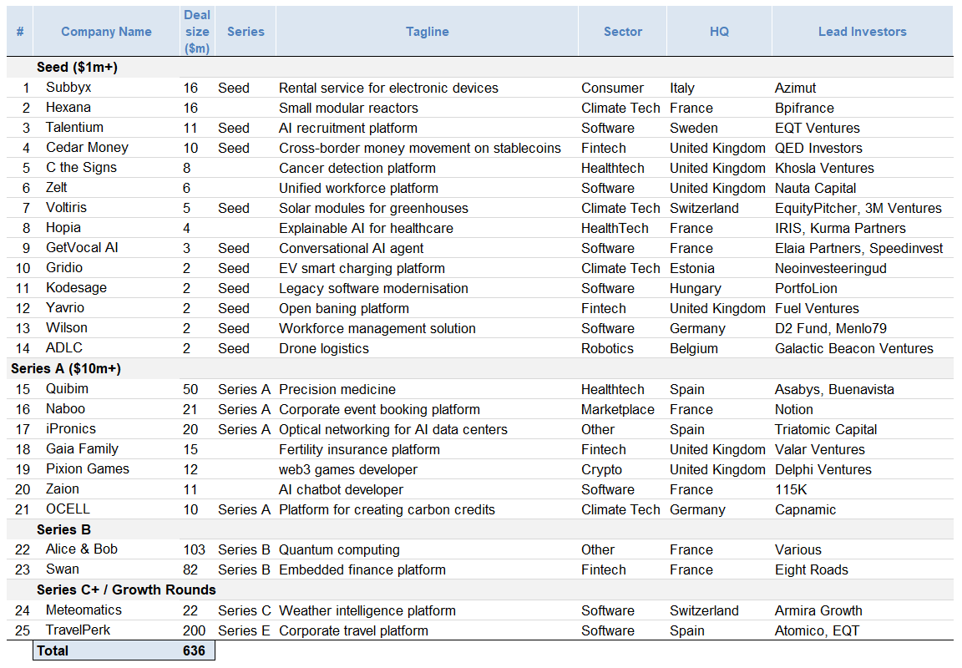Select the Kodesage company cell

tap(76, 288)
